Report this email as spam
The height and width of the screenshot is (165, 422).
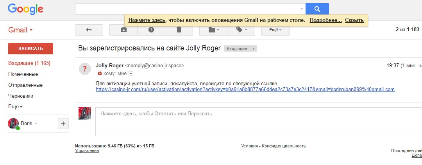click(151, 30)
